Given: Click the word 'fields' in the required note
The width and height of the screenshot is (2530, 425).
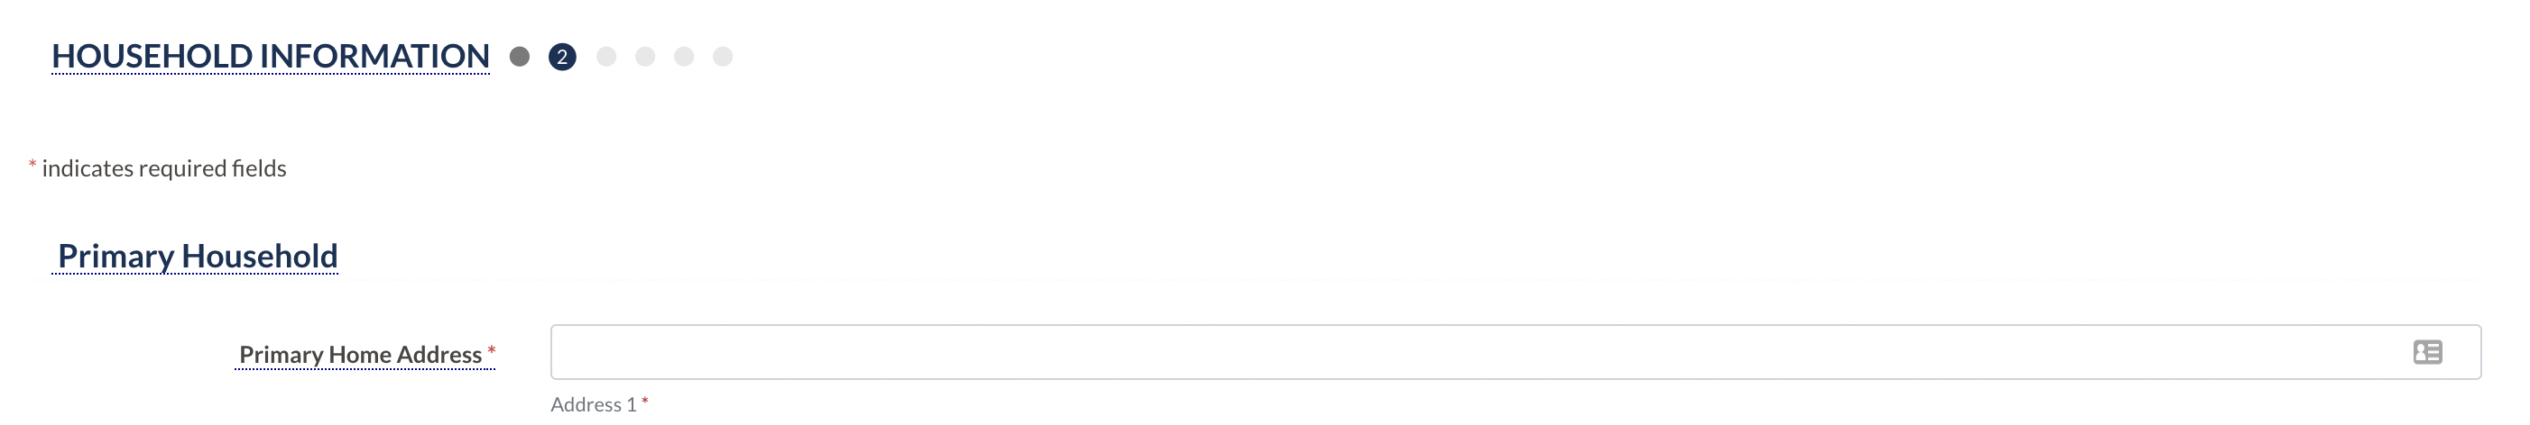Looking at the screenshot, I should pyautogui.click(x=259, y=168).
